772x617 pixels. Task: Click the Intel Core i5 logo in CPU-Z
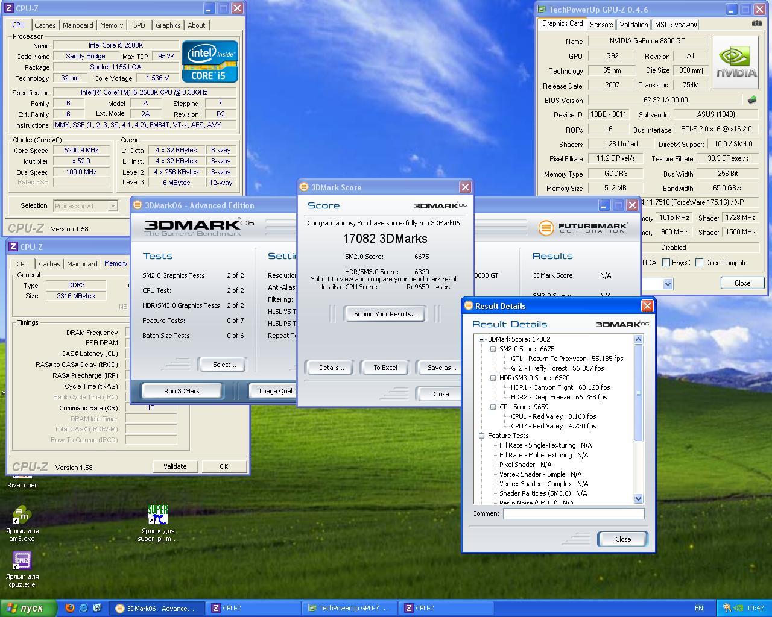tap(210, 61)
